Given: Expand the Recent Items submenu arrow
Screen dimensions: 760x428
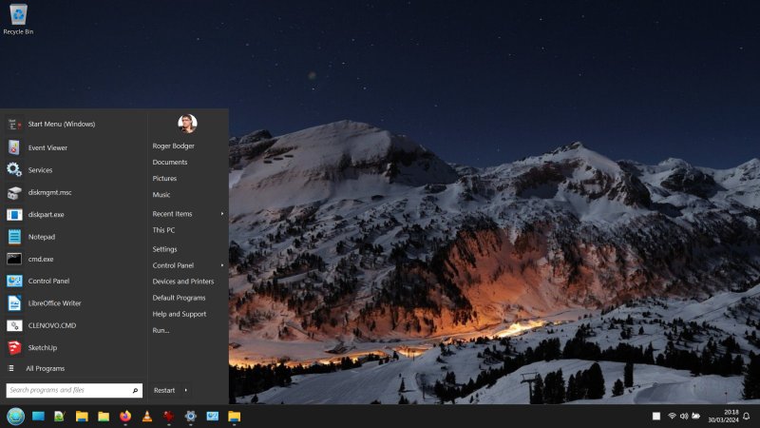Looking at the screenshot, I should point(222,214).
